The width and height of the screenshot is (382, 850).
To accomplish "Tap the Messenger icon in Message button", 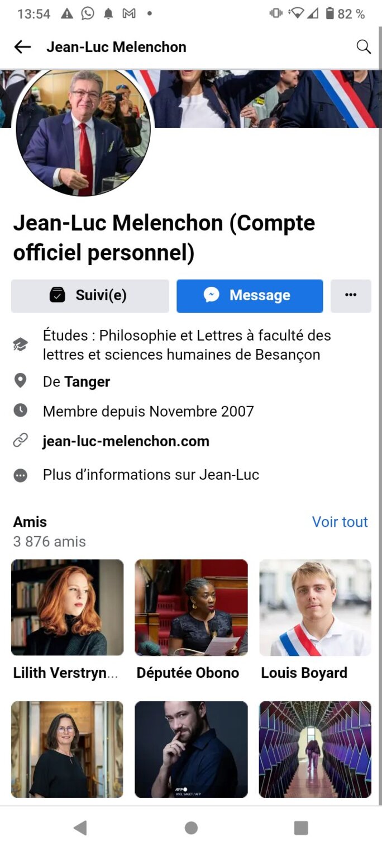I will (x=211, y=295).
